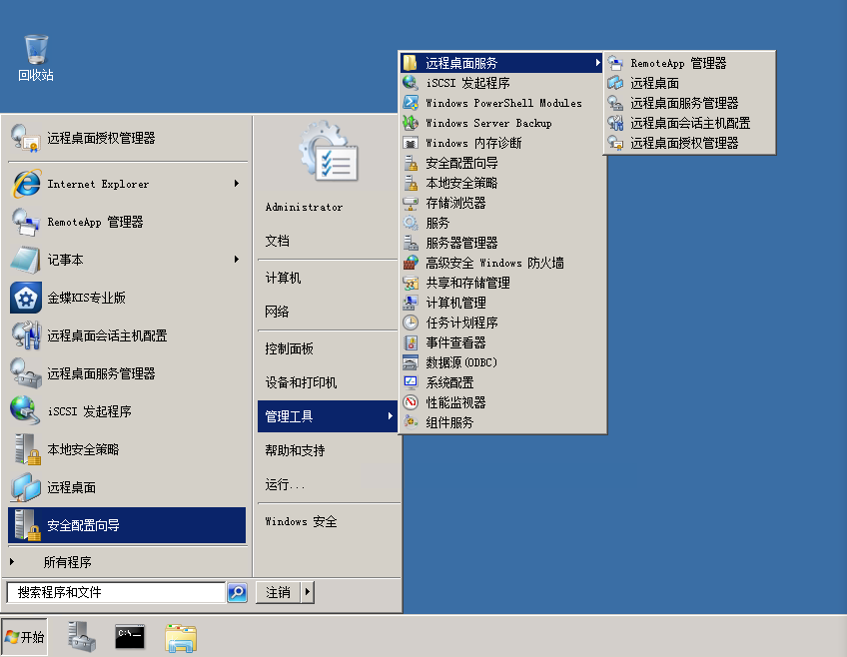Screen dimensions: 847x657
Task: Open 组件服务
Action: pyautogui.click(x=501, y=422)
